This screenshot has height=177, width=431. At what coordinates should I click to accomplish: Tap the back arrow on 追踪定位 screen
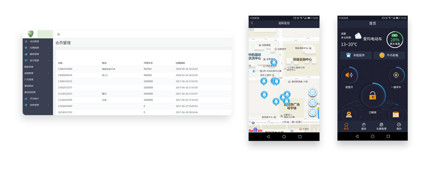pos(252,23)
